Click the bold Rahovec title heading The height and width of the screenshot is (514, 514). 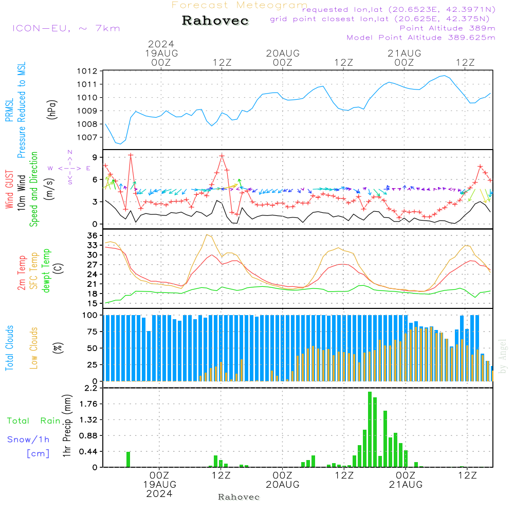(215, 21)
